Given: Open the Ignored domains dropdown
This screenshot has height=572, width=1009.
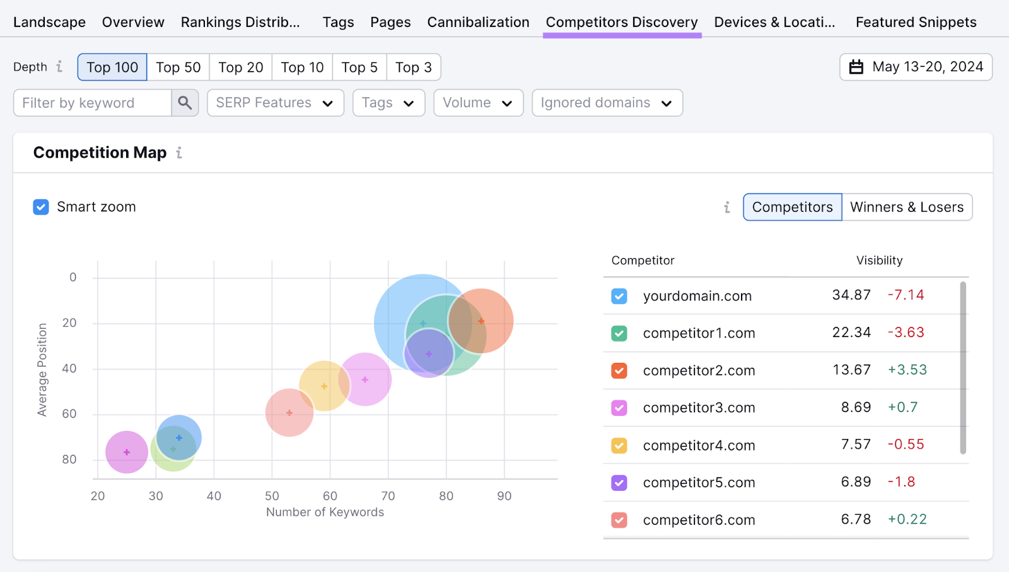Looking at the screenshot, I should [607, 102].
